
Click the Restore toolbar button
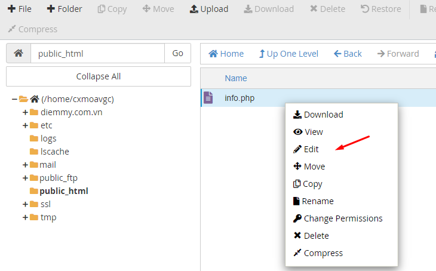pyautogui.click(x=381, y=9)
